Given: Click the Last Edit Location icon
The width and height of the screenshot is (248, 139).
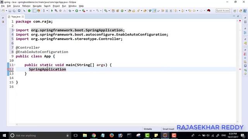Looking at the screenshot, I should (190, 11).
